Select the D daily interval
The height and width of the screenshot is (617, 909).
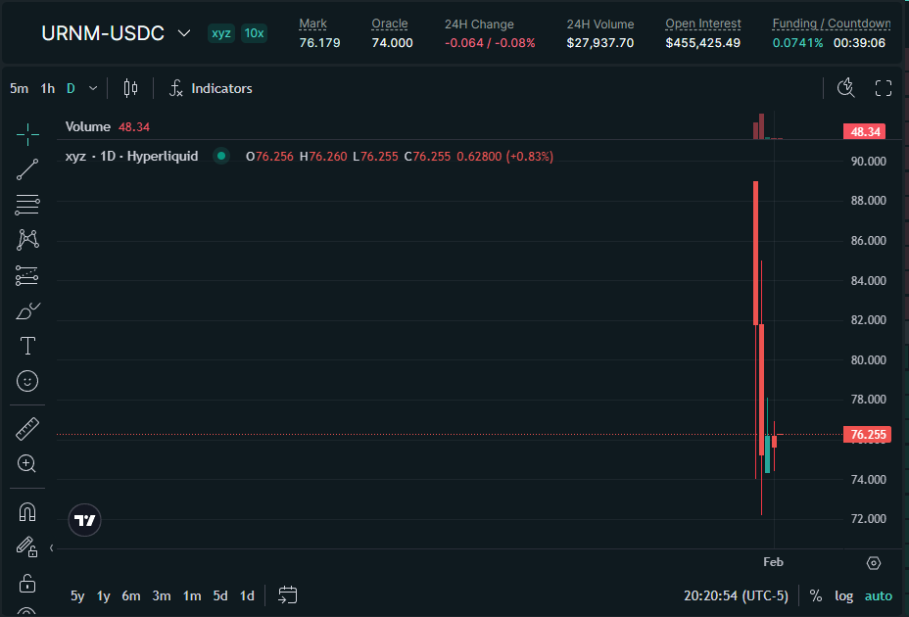coord(71,88)
